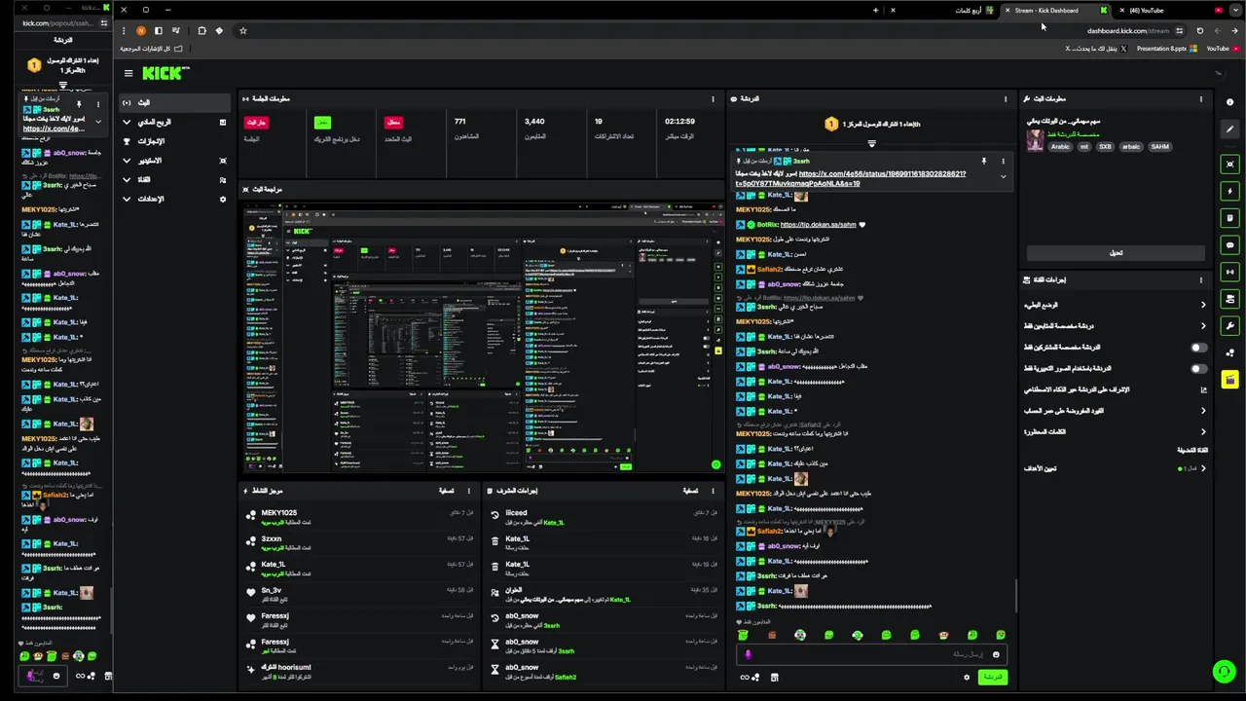Click the speech bubble chat icon in right sidebar
Image resolution: width=1246 pixels, height=701 pixels.
click(x=1230, y=245)
